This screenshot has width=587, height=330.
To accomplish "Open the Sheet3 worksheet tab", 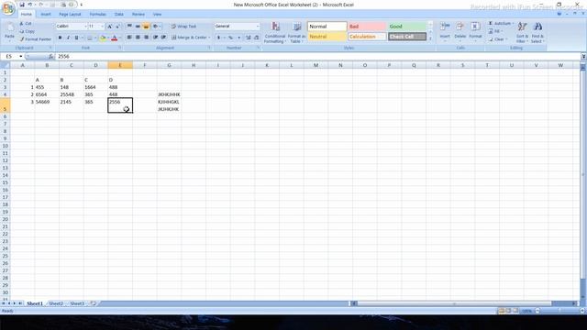I will (x=77, y=303).
